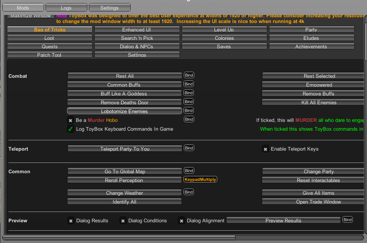Click Lobotomize Enemies button

[x=124, y=111]
